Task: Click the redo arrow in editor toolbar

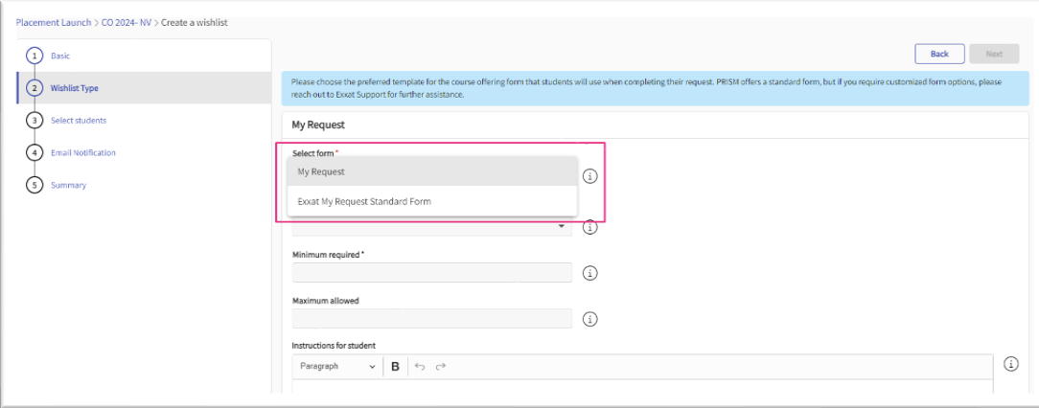Action: click(x=441, y=366)
